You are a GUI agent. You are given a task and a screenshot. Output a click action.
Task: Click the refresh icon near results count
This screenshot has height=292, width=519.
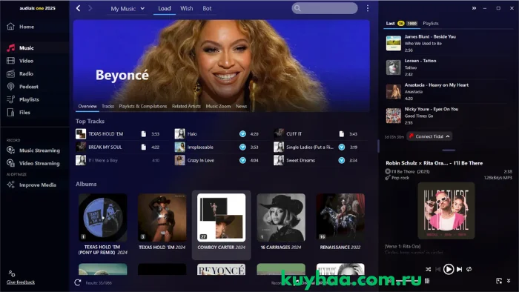coord(78,282)
